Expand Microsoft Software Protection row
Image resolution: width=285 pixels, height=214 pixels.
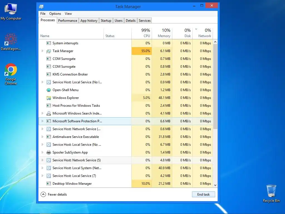tap(42, 121)
